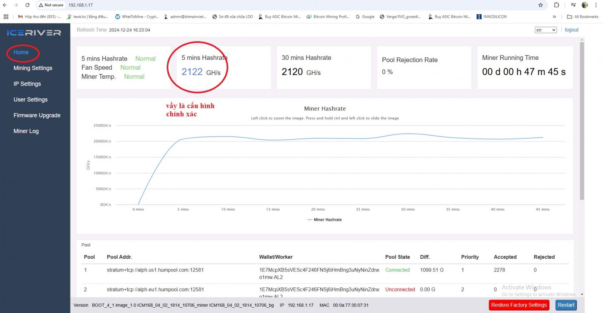
Task: Open browser extensions puzzle icon
Action: pos(557,5)
